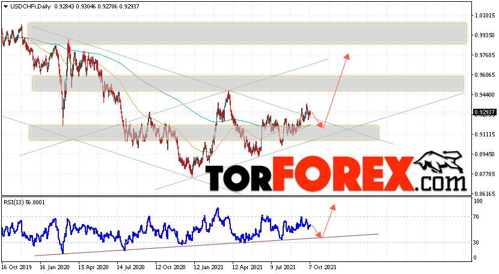Click the 15 Apr 2020 date label
The image size is (499, 274).
click(x=93, y=267)
